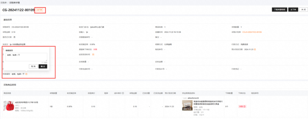Click inside the 编辑留言 text area
This screenshot has height=119, width=308.
coord(26,57)
